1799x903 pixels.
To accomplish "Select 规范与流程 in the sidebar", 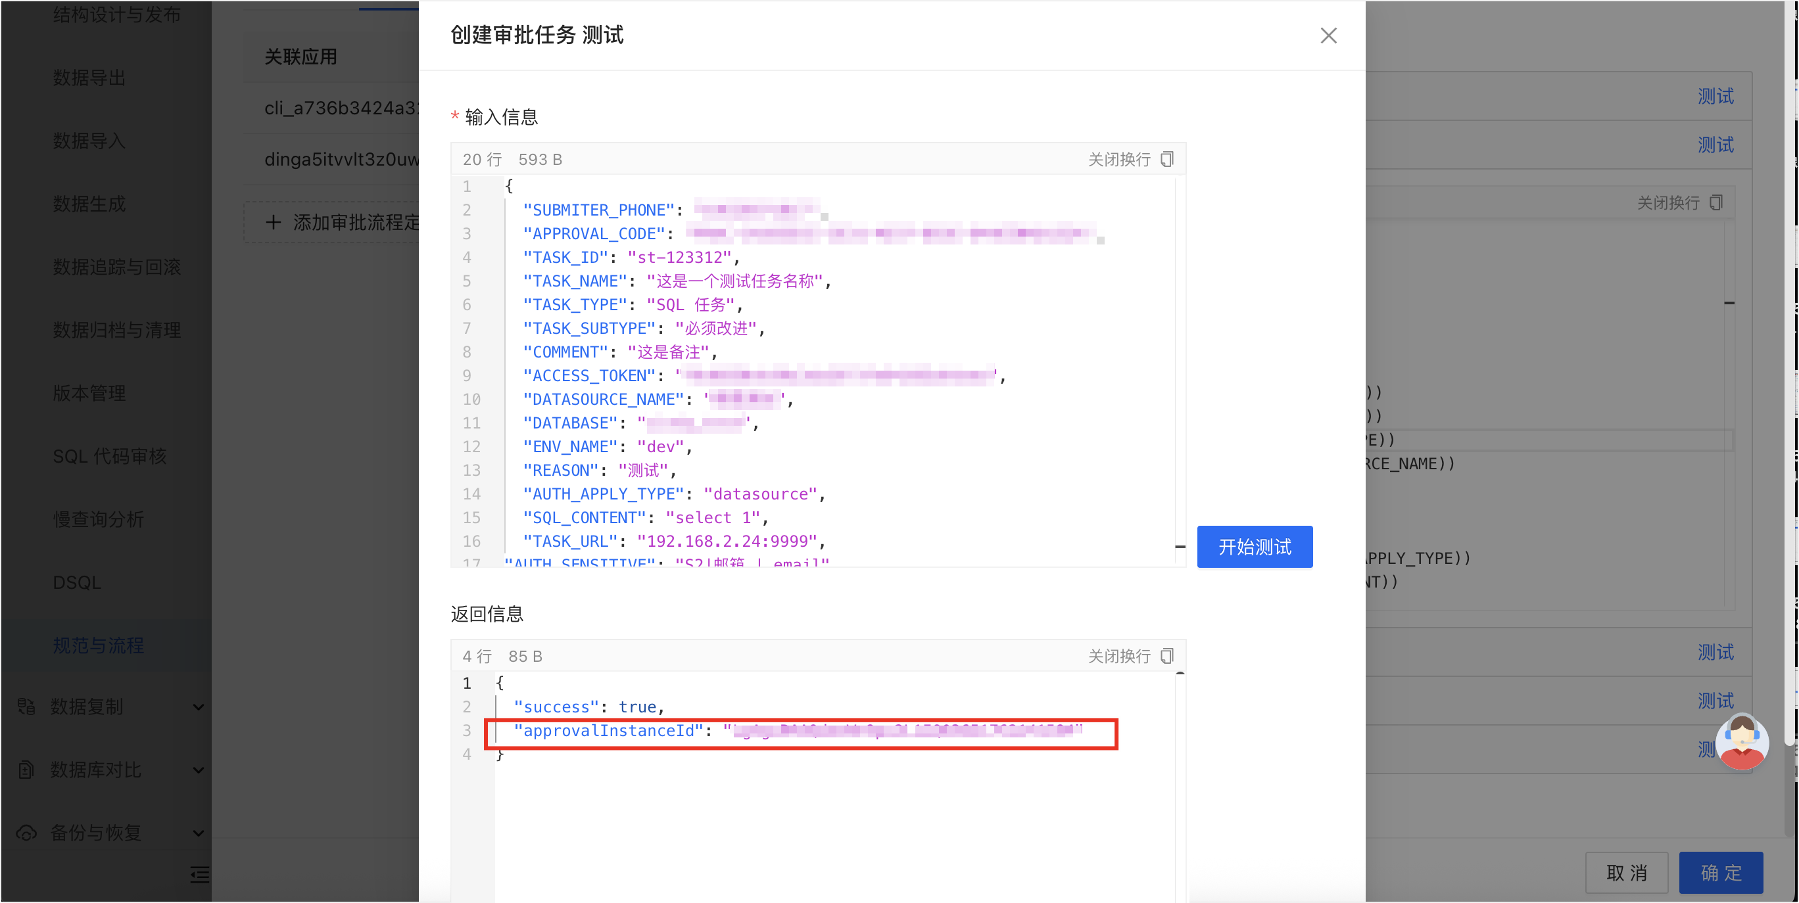I will point(99,645).
